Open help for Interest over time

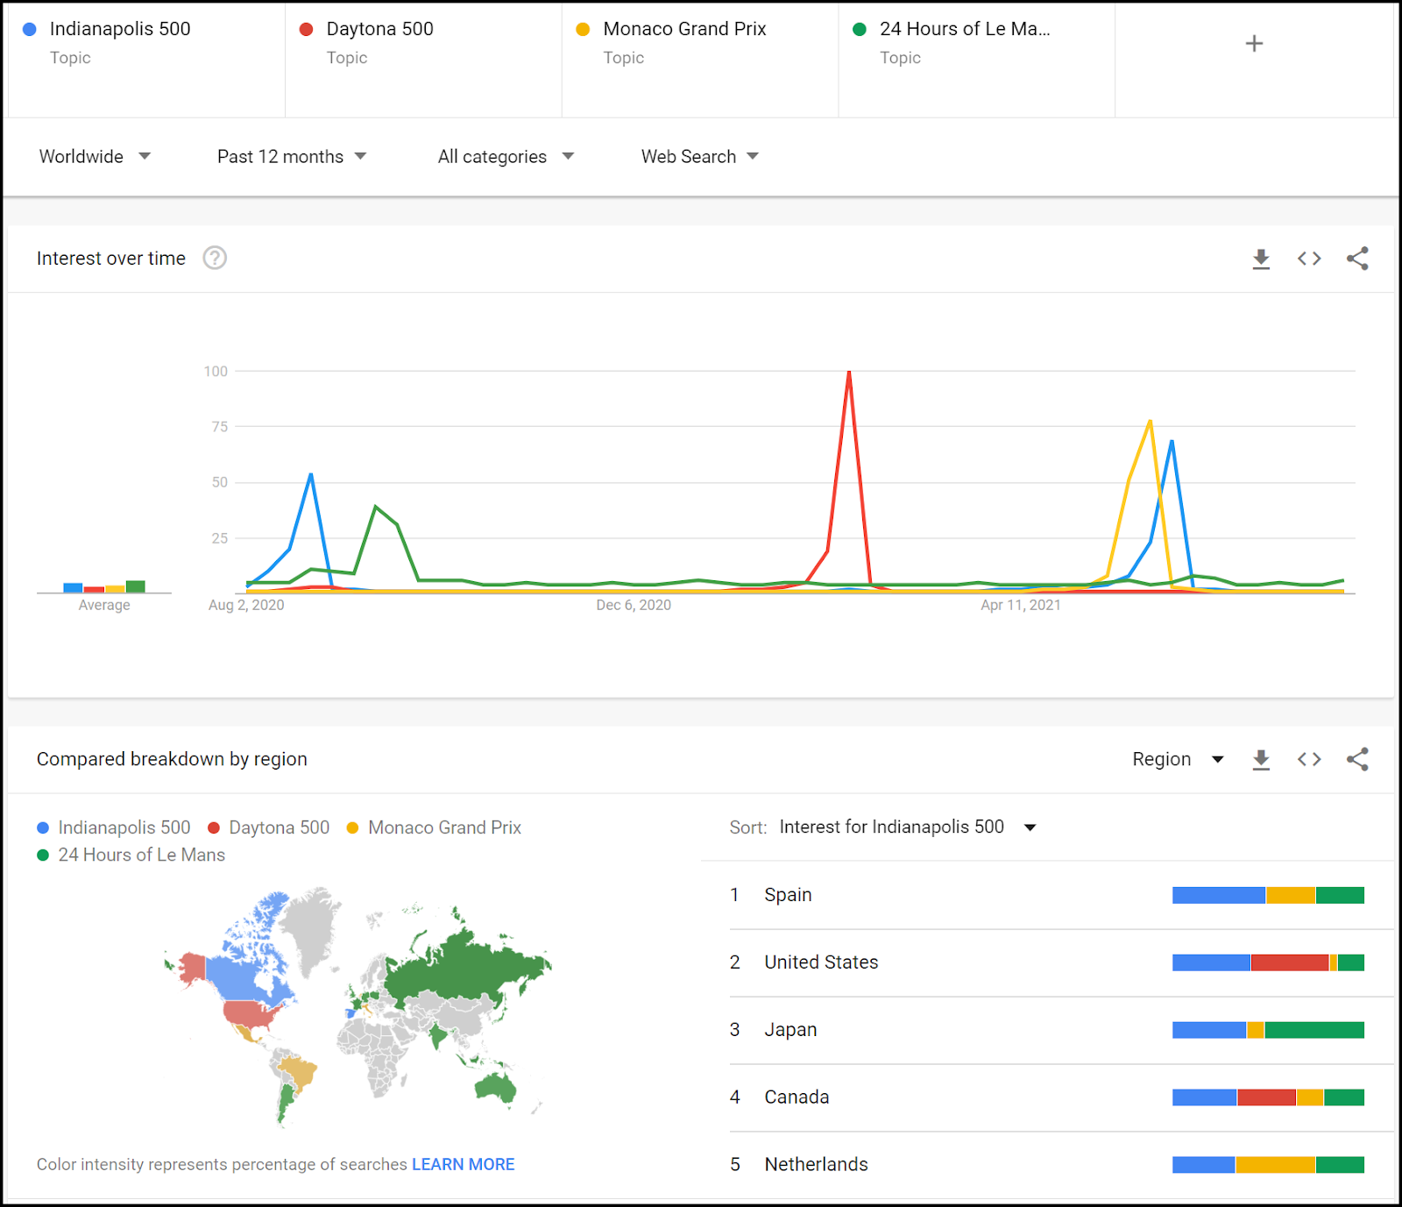(x=215, y=259)
